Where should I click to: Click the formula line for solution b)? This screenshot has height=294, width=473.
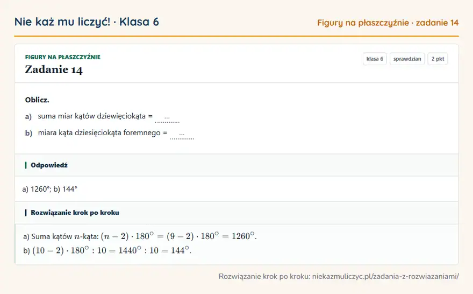coord(107,250)
